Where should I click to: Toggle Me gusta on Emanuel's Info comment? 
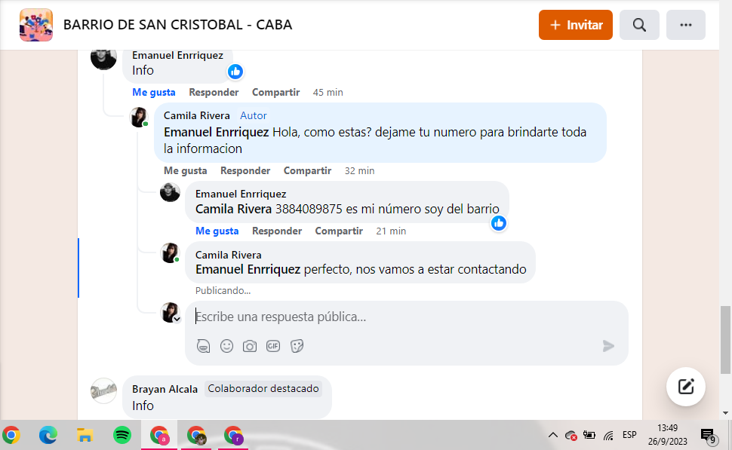154,92
